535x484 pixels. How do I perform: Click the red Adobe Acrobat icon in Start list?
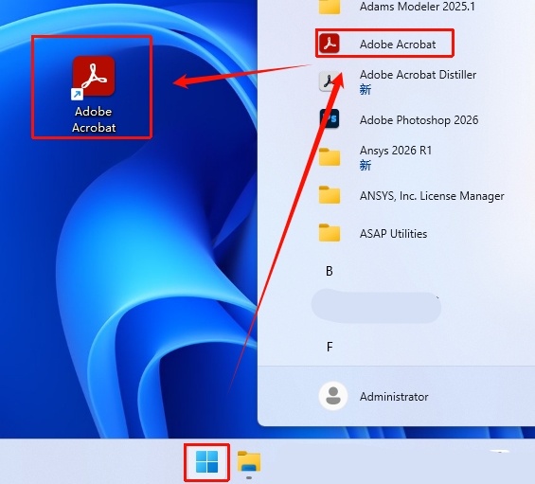(330, 44)
